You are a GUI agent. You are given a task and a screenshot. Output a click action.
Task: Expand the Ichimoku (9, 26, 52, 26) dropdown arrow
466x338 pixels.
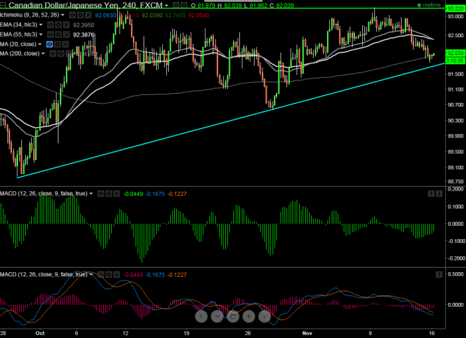coord(62,15)
